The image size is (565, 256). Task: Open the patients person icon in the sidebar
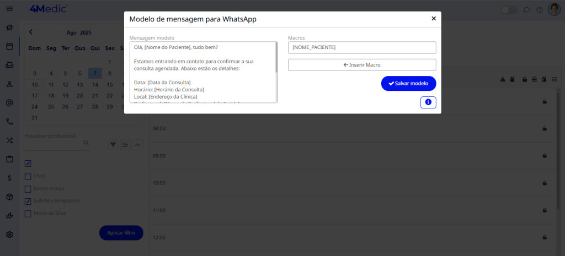pyautogui.click(x=10, y=84)
